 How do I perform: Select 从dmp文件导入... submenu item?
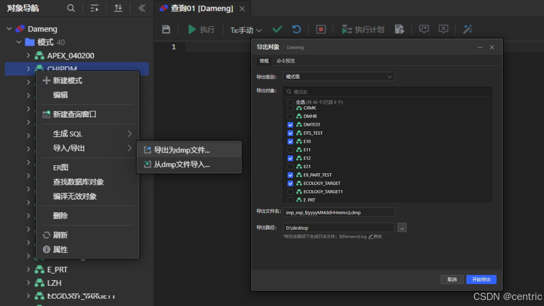click(189, 164)
